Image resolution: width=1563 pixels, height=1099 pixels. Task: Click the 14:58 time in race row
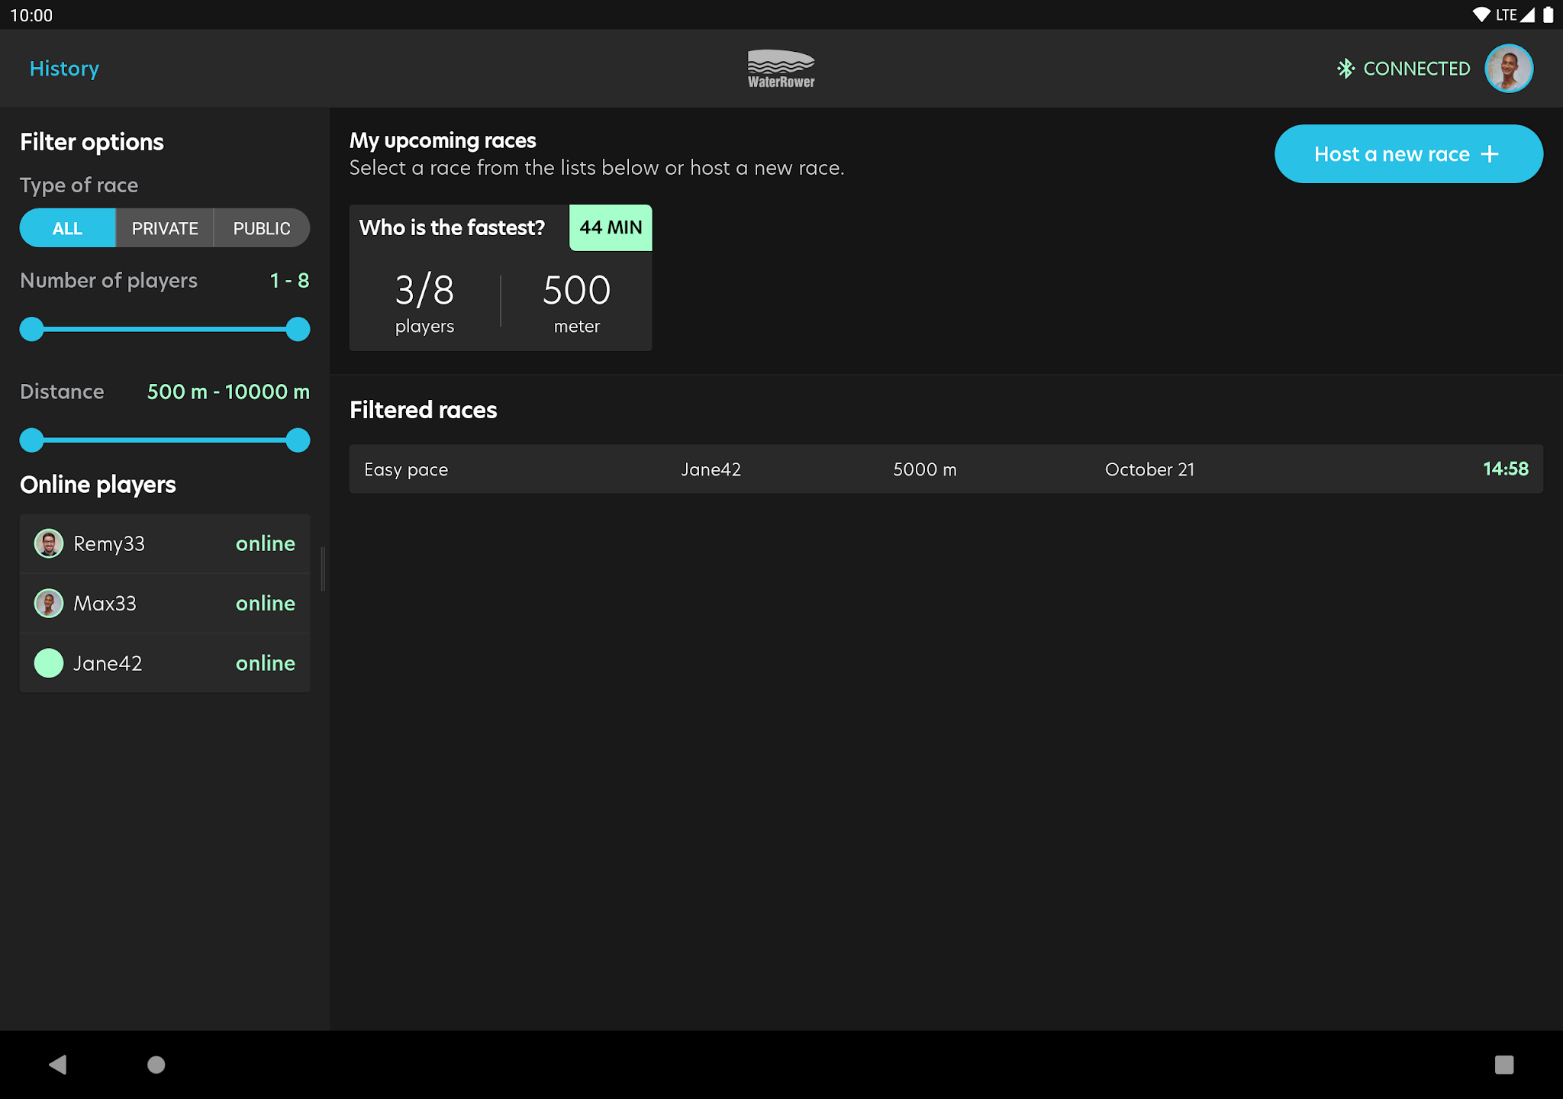1505,469
